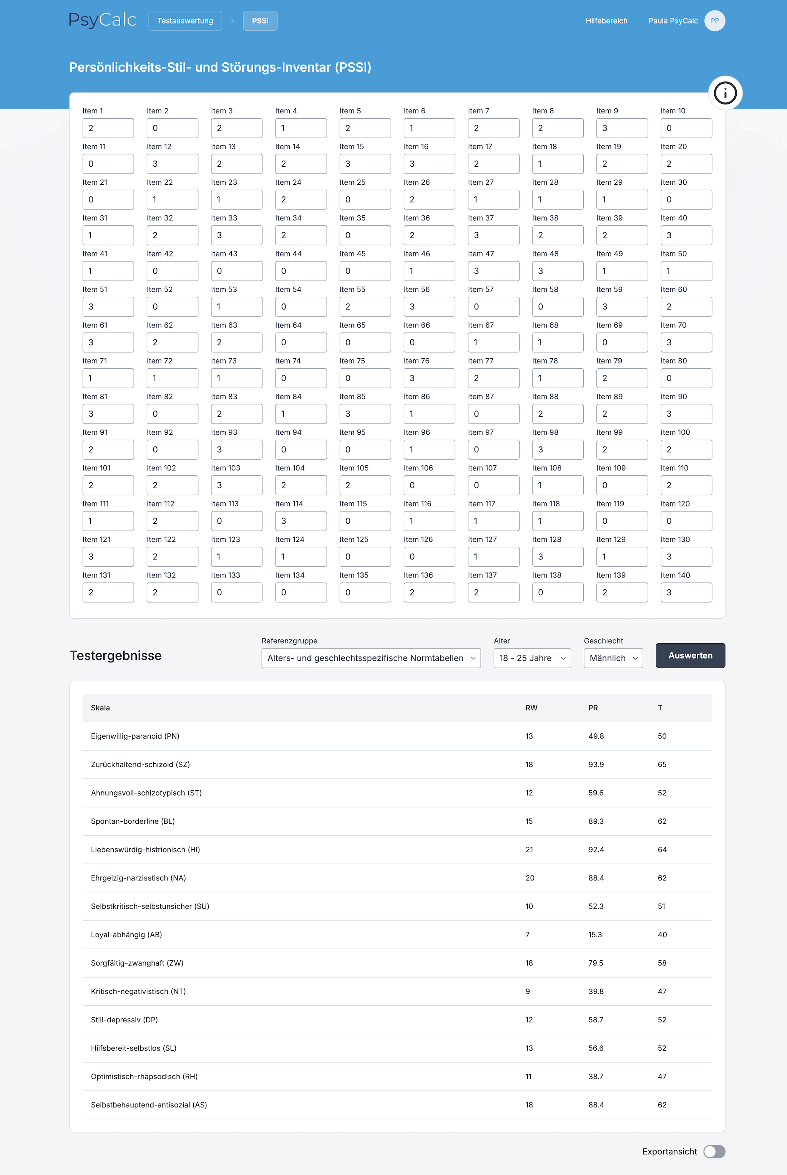Go to Testauswertung breadcrumb

coord(185,21)
